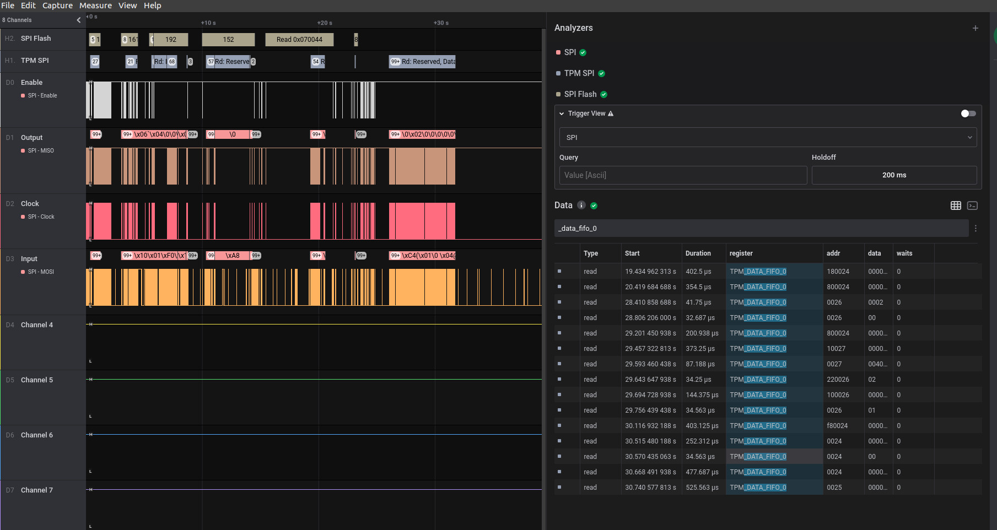Select the Read 0x070044 SPI Flash frame
Viewport: 997px width, 530px height.
[299, 40]
